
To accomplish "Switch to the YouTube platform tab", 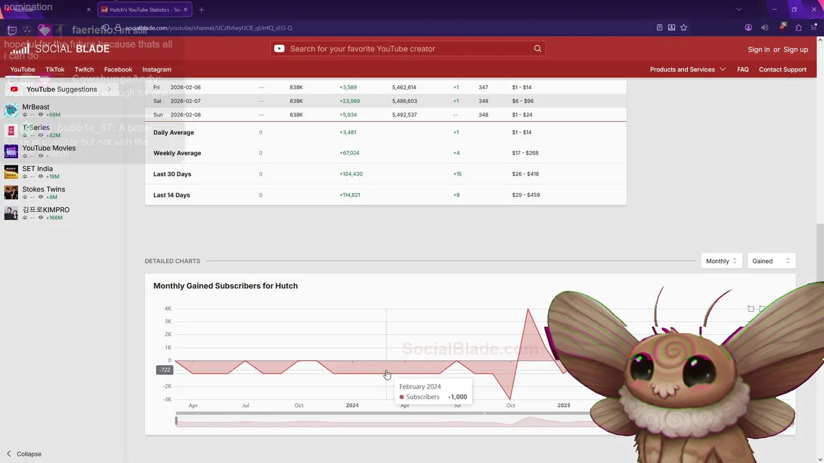I will tap(23, 69).
